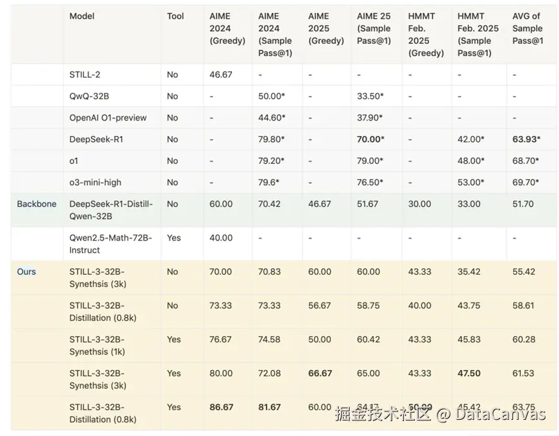
Task: Click the 60.42 value
Action: [368, 339]
